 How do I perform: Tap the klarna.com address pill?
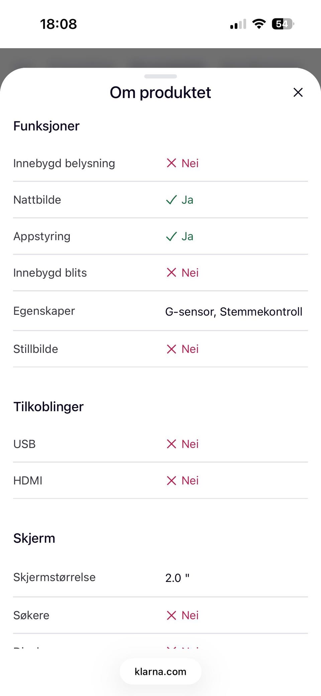(160, 672)
